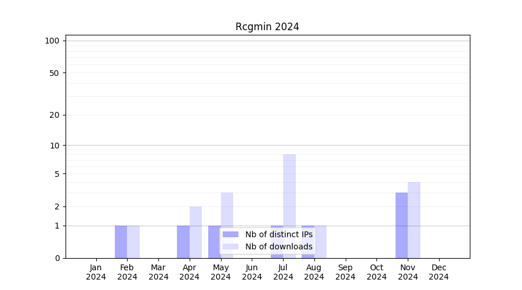Click the Apr 2024 downloads bar

click(x=195, y=232)
